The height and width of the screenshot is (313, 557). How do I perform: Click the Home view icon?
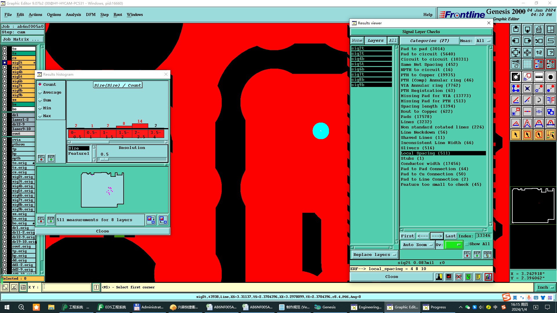coord(539,29)
